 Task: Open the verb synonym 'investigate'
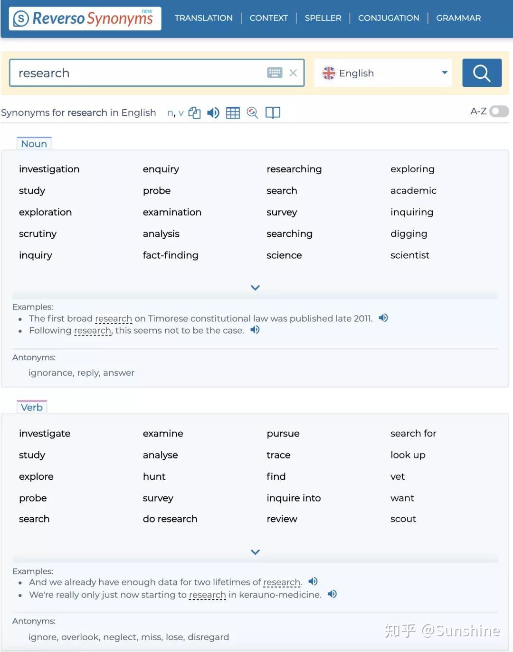pos(45,433)
